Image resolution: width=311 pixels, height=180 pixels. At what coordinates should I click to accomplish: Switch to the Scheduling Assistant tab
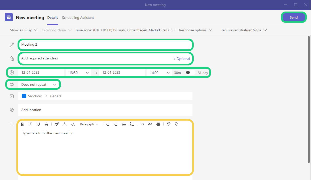pyautogui.click(x=78, y=18)
